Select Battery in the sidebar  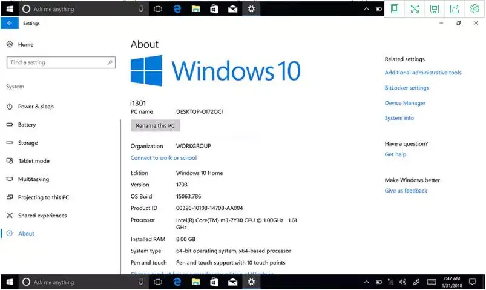click(27, 124)
